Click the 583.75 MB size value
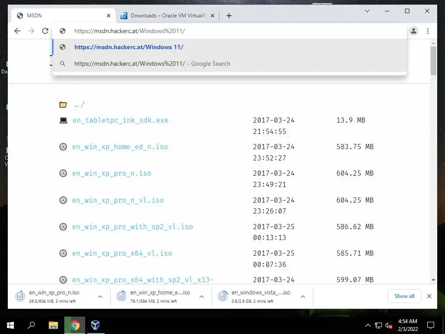The image size is (445, 334). tap(355, 147)
